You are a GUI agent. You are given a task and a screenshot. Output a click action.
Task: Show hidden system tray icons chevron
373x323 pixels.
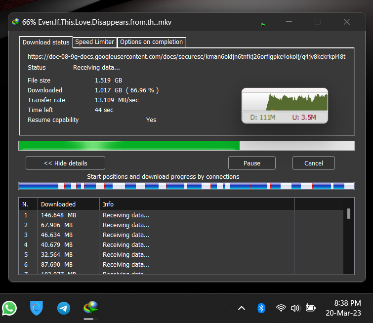242,308
